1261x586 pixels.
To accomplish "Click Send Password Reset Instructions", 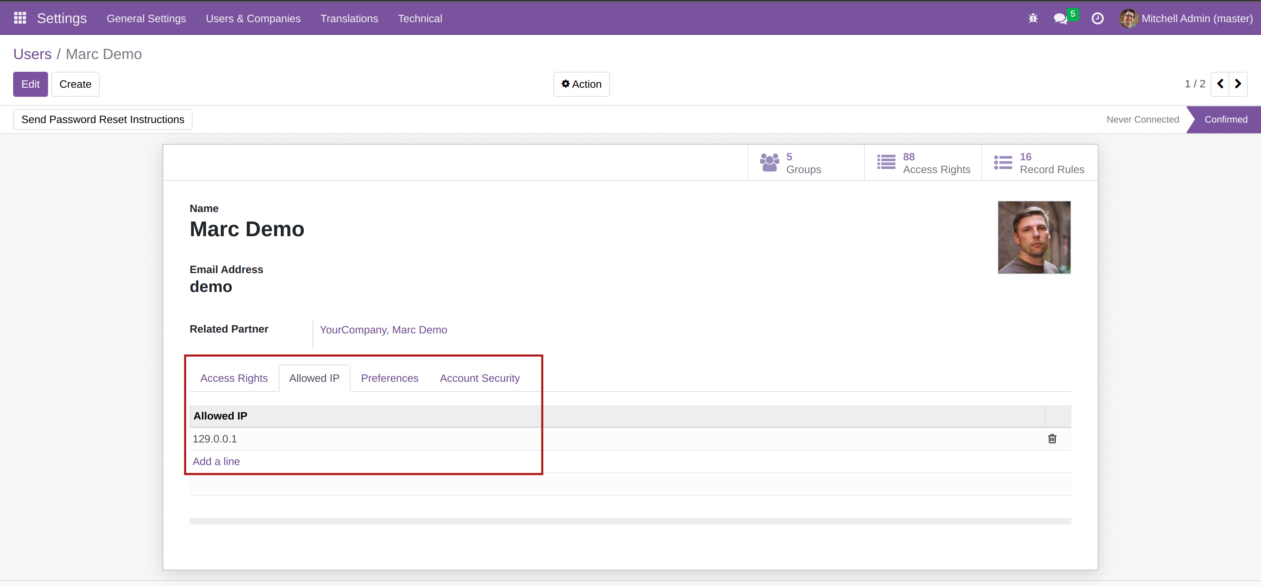I will point(103,119).
